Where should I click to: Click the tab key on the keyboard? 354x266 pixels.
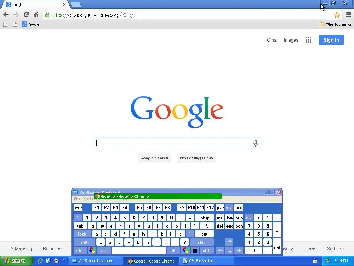80,226
